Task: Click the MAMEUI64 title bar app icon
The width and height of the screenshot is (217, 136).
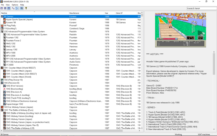Action: pos(2,2)
